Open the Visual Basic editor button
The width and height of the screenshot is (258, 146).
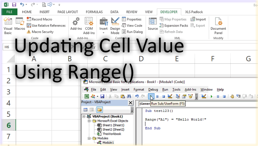coord(8,26)
